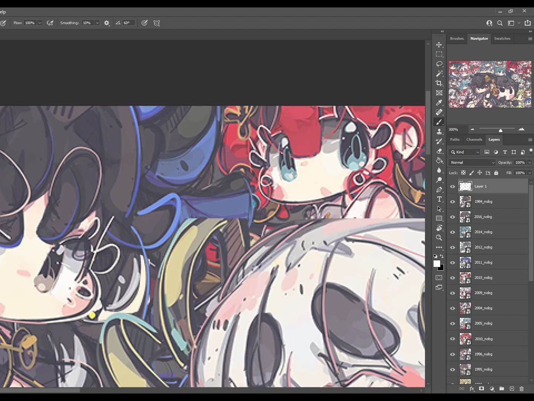Hide the 2014_nobg layer
Screen dimensions: 534x401
coord(452,232)
